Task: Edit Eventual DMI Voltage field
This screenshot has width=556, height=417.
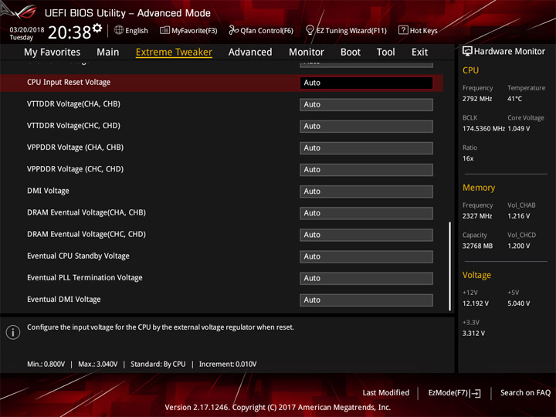Action: (366, 300)
